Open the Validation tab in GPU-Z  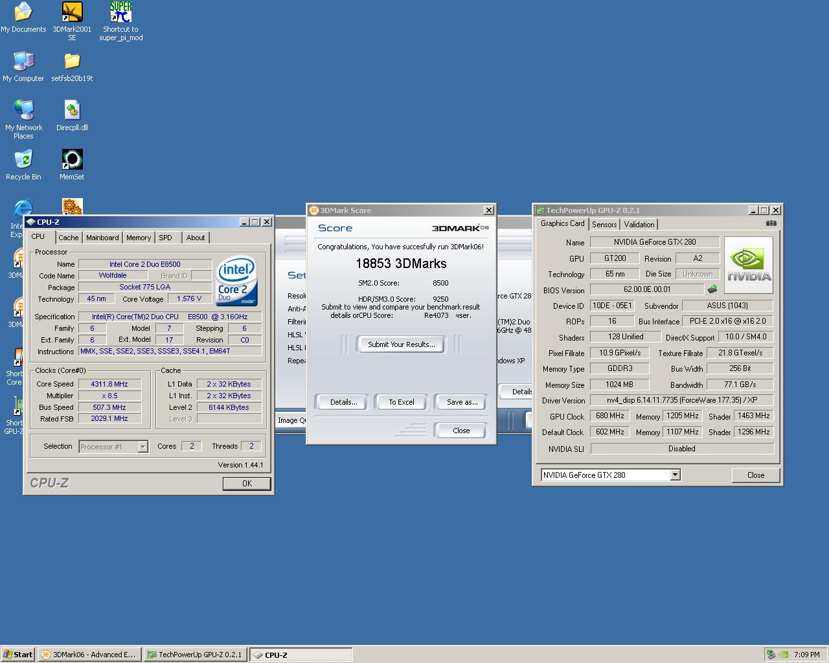pos(639,225)
